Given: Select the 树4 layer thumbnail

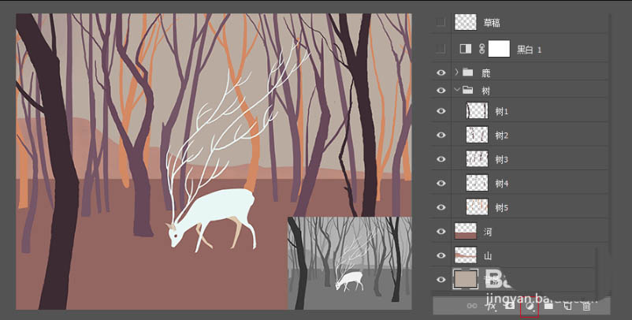Looking at the screenshot, I should pyautogui.click(x=478, y=183).
